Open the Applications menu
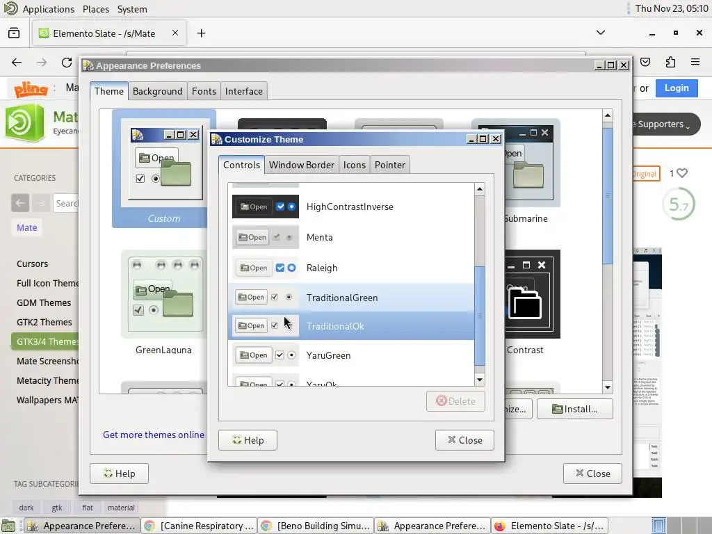Image resolution: width=712 pixels, height=534 pixels. click(x=48, y=9)
